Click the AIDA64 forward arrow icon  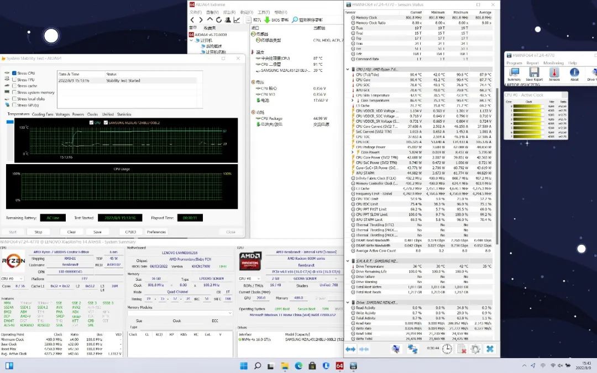pyautogui.click(x=201, y=20)
